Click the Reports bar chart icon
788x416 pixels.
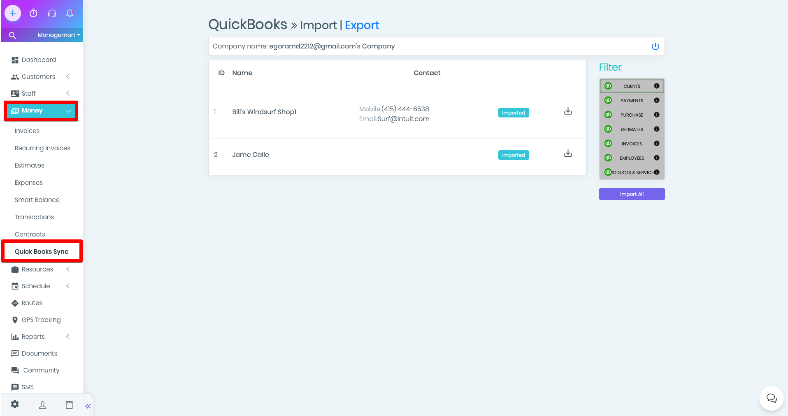click(x=15, y=337)
